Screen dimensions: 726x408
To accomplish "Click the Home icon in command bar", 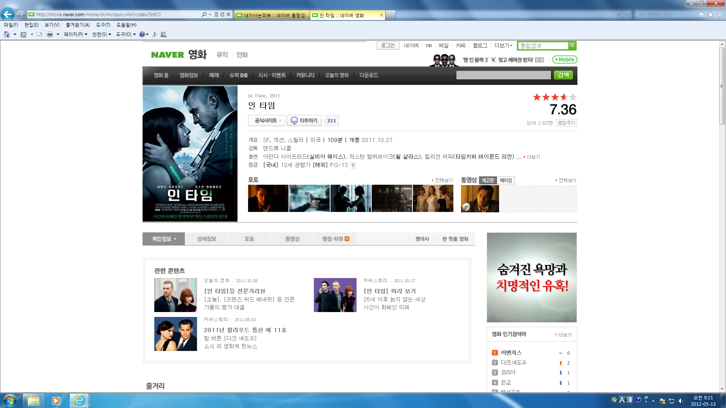I will 7,34.
